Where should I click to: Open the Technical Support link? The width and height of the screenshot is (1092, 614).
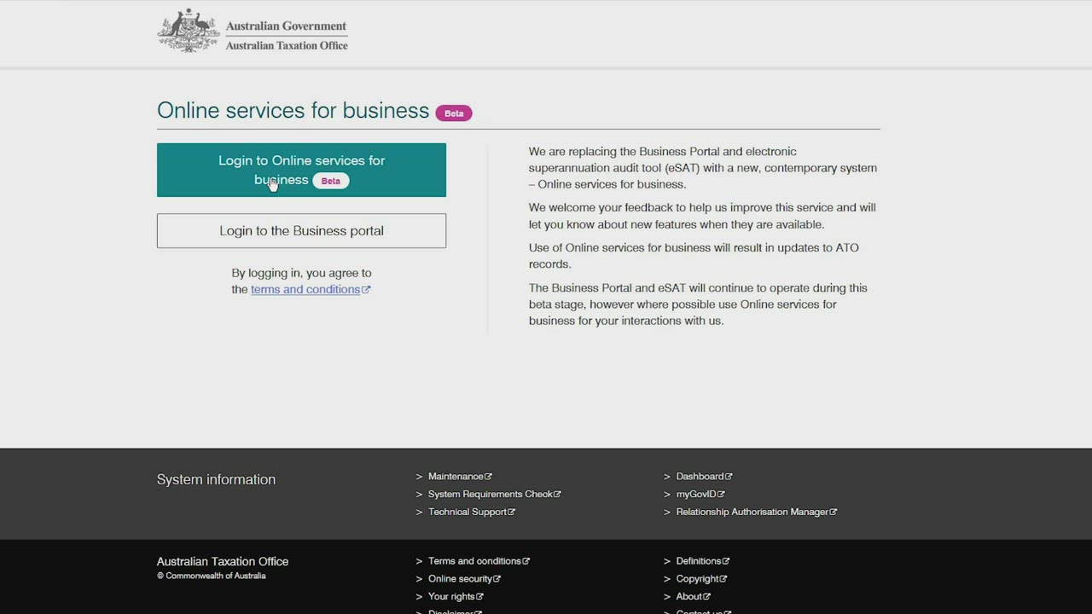point(467,513)
